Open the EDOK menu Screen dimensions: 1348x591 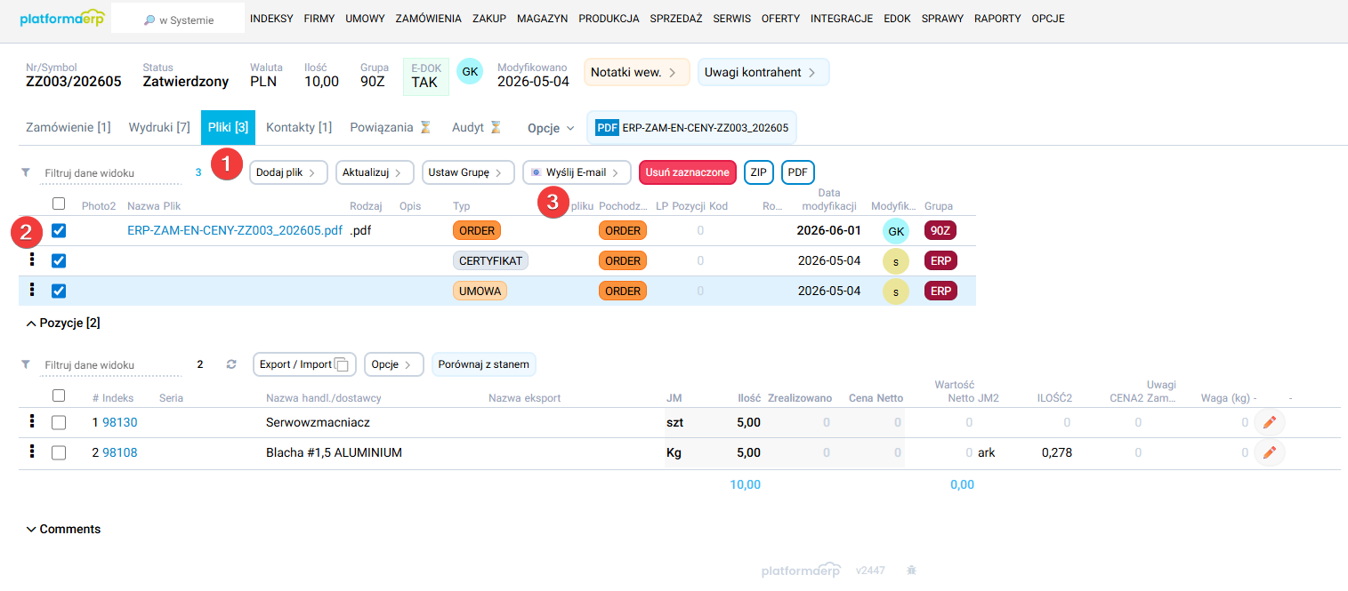[x=897, y=19]
